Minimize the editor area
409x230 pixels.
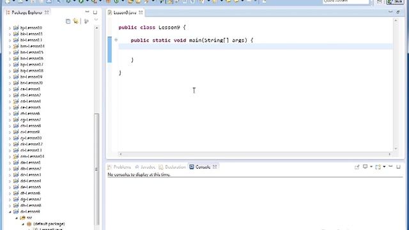pyautogui.click(x=390, y=12)
